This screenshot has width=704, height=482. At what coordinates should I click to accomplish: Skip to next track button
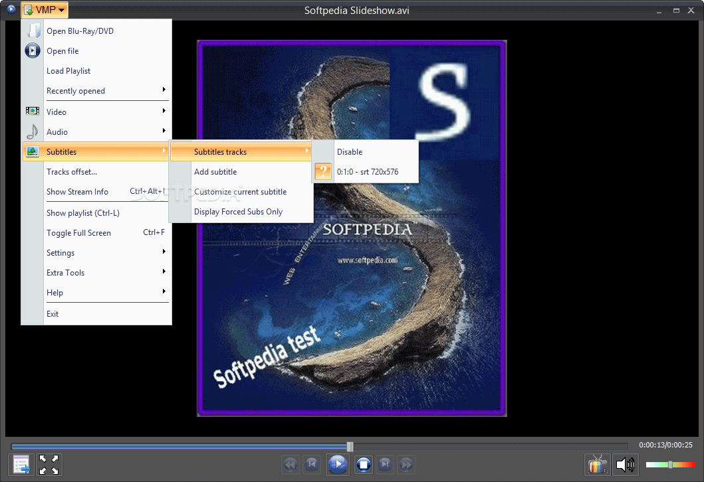tap(385, 465)
